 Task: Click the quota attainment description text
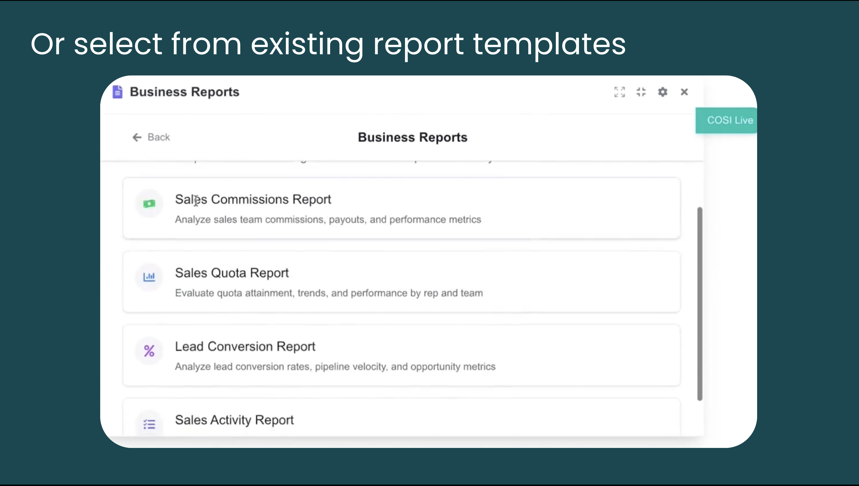click(329, 293)
